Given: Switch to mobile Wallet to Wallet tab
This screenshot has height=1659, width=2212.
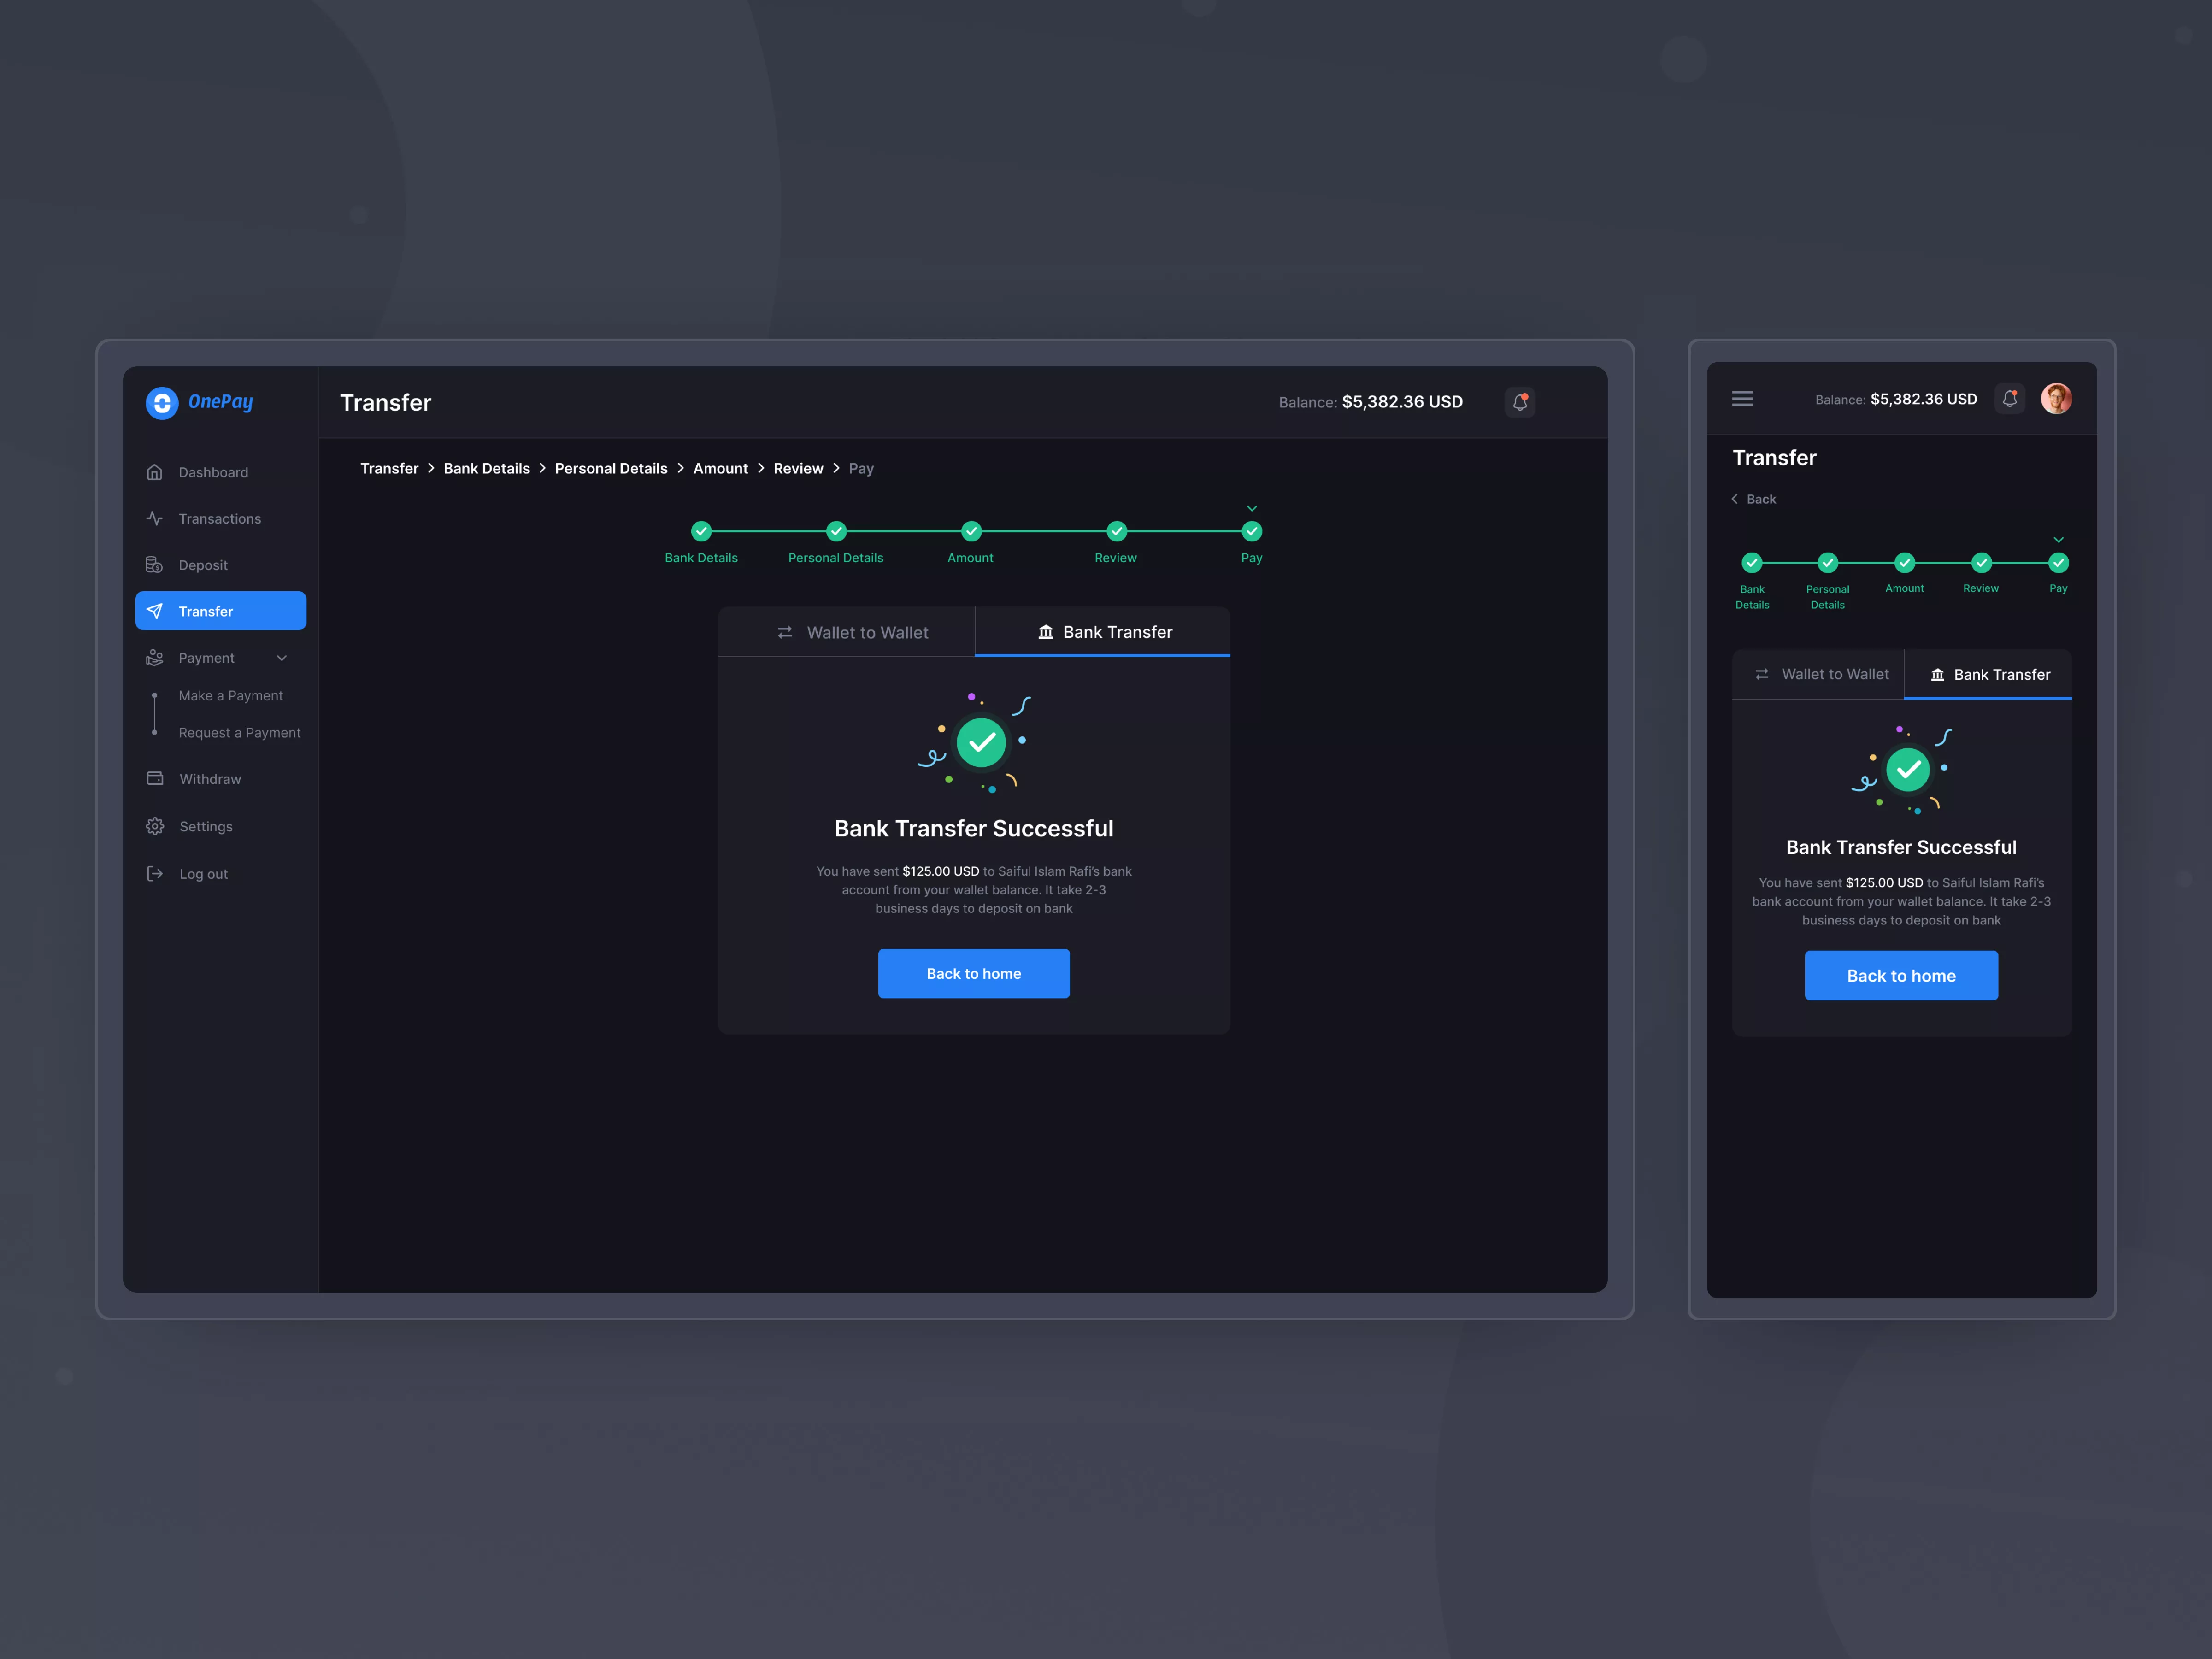Looking at the screenshot, I should (x=1818, y=674).
